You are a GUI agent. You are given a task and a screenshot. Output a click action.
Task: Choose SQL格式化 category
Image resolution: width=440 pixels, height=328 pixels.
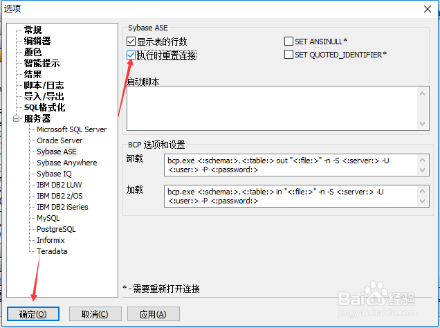(x=44, y=107)
